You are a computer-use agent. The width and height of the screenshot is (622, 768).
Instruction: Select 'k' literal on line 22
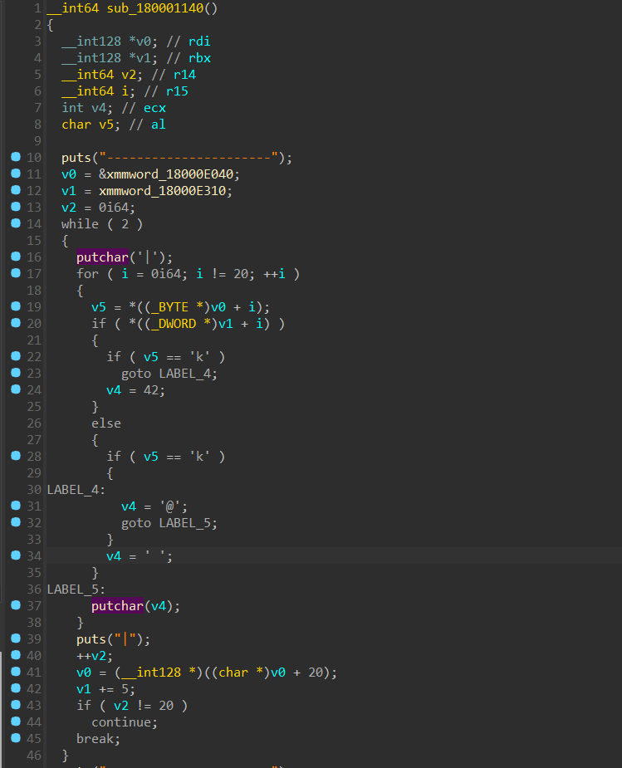tap(199, 357)
